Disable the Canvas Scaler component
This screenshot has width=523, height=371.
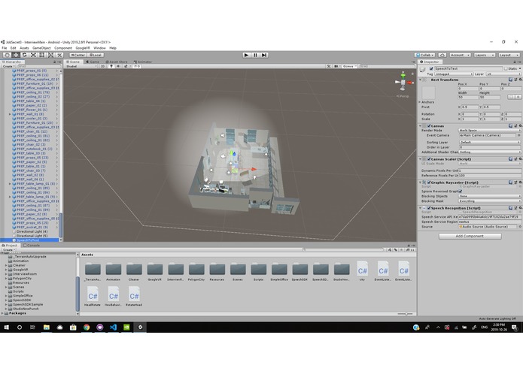[x=429, y=159]
